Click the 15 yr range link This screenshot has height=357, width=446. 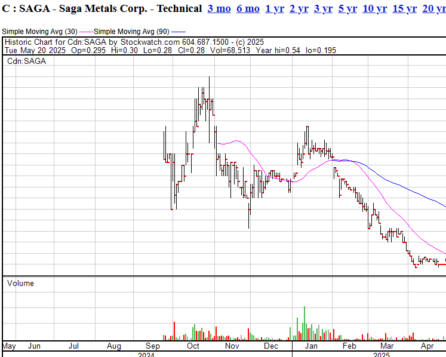click(x=404, y=8)
